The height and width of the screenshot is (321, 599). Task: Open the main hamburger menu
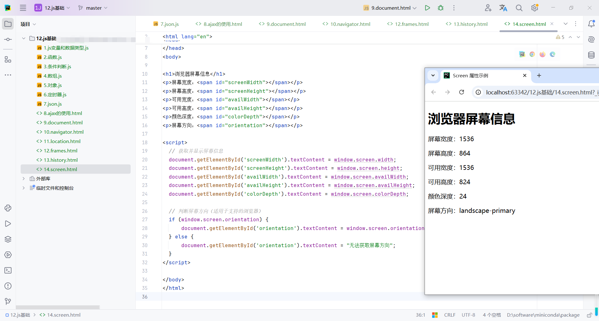[23, 8]
